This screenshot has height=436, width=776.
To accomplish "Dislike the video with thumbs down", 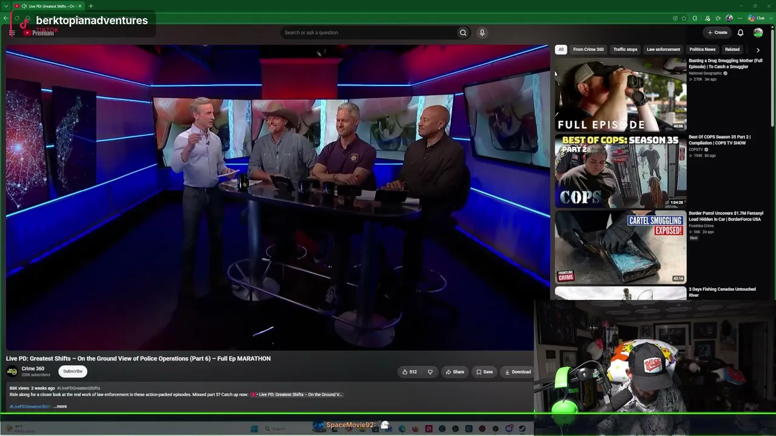I will pyautogui.click(x=430, y=372).
